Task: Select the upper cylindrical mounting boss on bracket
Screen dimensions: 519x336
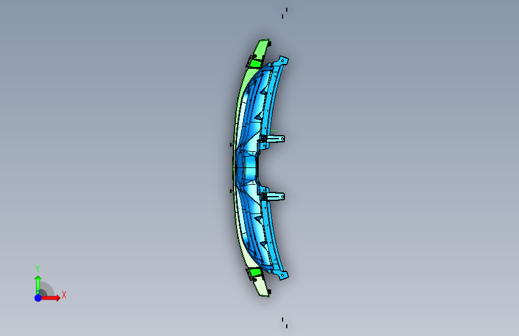Action: pos(276,139)
